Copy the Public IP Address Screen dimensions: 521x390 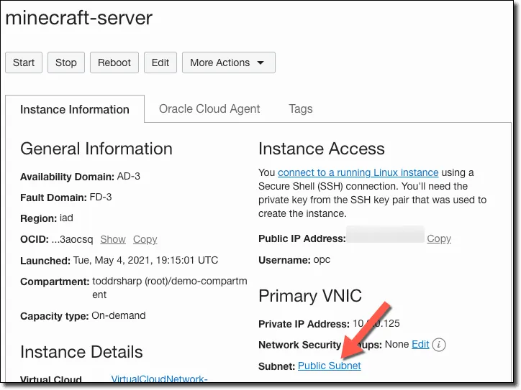pos(439,238)
